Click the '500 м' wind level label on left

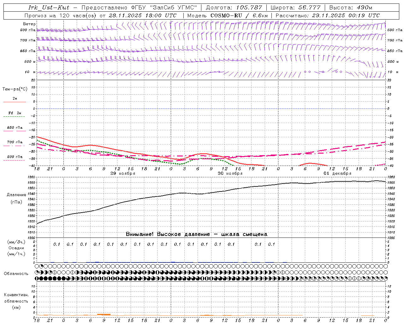tap(30, 62)
